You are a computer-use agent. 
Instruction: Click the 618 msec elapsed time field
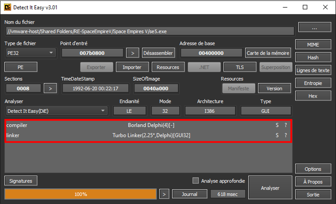tap(228, 194)
